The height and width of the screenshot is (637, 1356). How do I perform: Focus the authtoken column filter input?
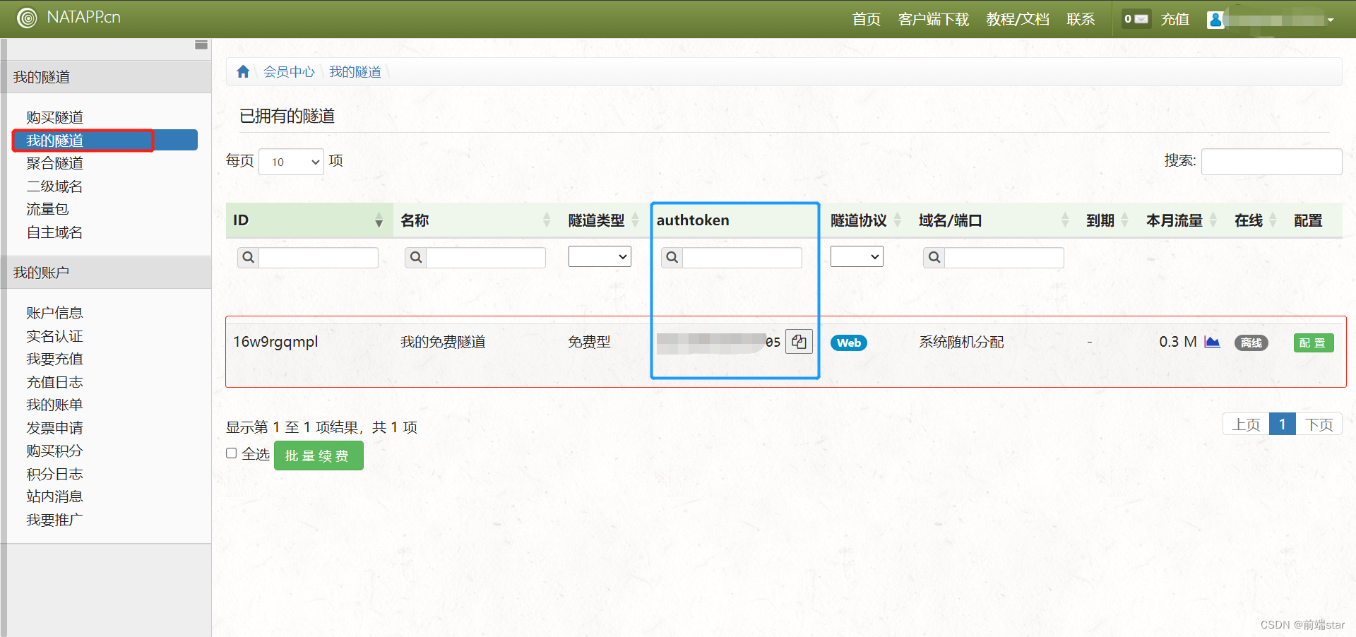[x=742, y=258]
